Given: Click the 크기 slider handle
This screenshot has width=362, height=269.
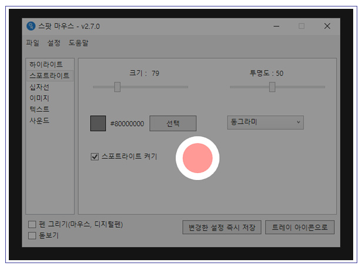Looking at the screenshot, I should point(118,87).
